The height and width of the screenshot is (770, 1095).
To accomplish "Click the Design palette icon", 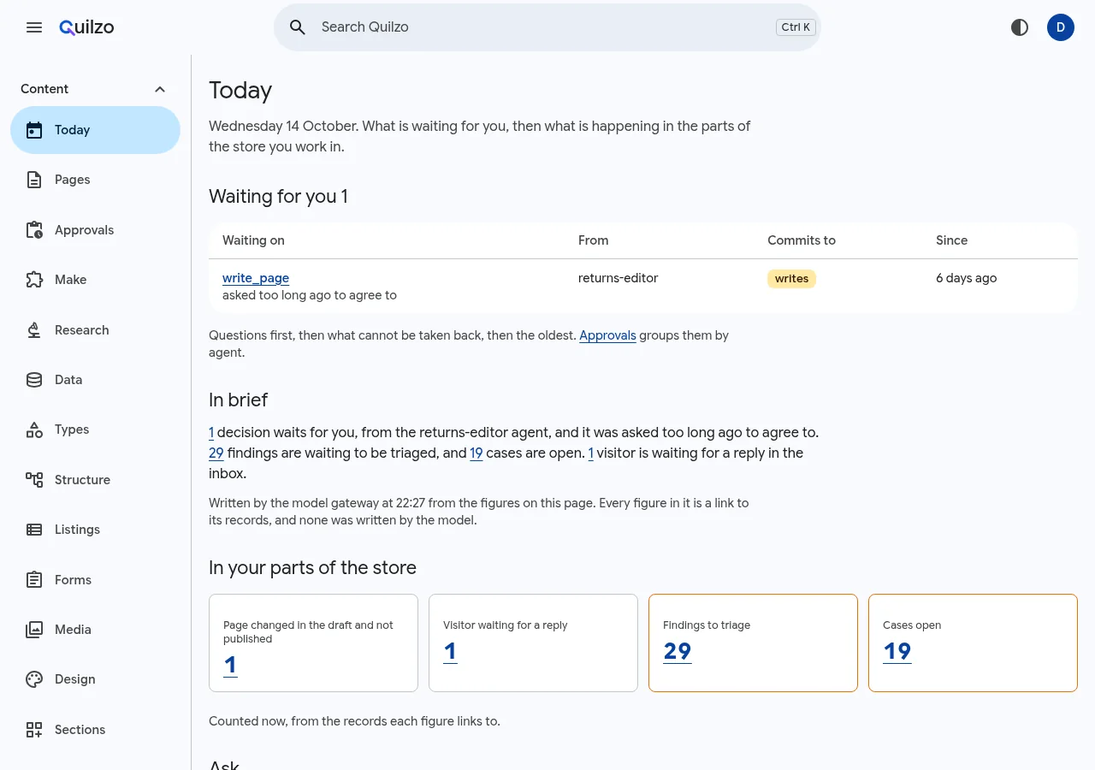I will coord(34,679).
